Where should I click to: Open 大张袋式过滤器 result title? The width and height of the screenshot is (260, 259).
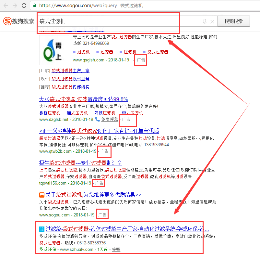(x=83, y=99)
